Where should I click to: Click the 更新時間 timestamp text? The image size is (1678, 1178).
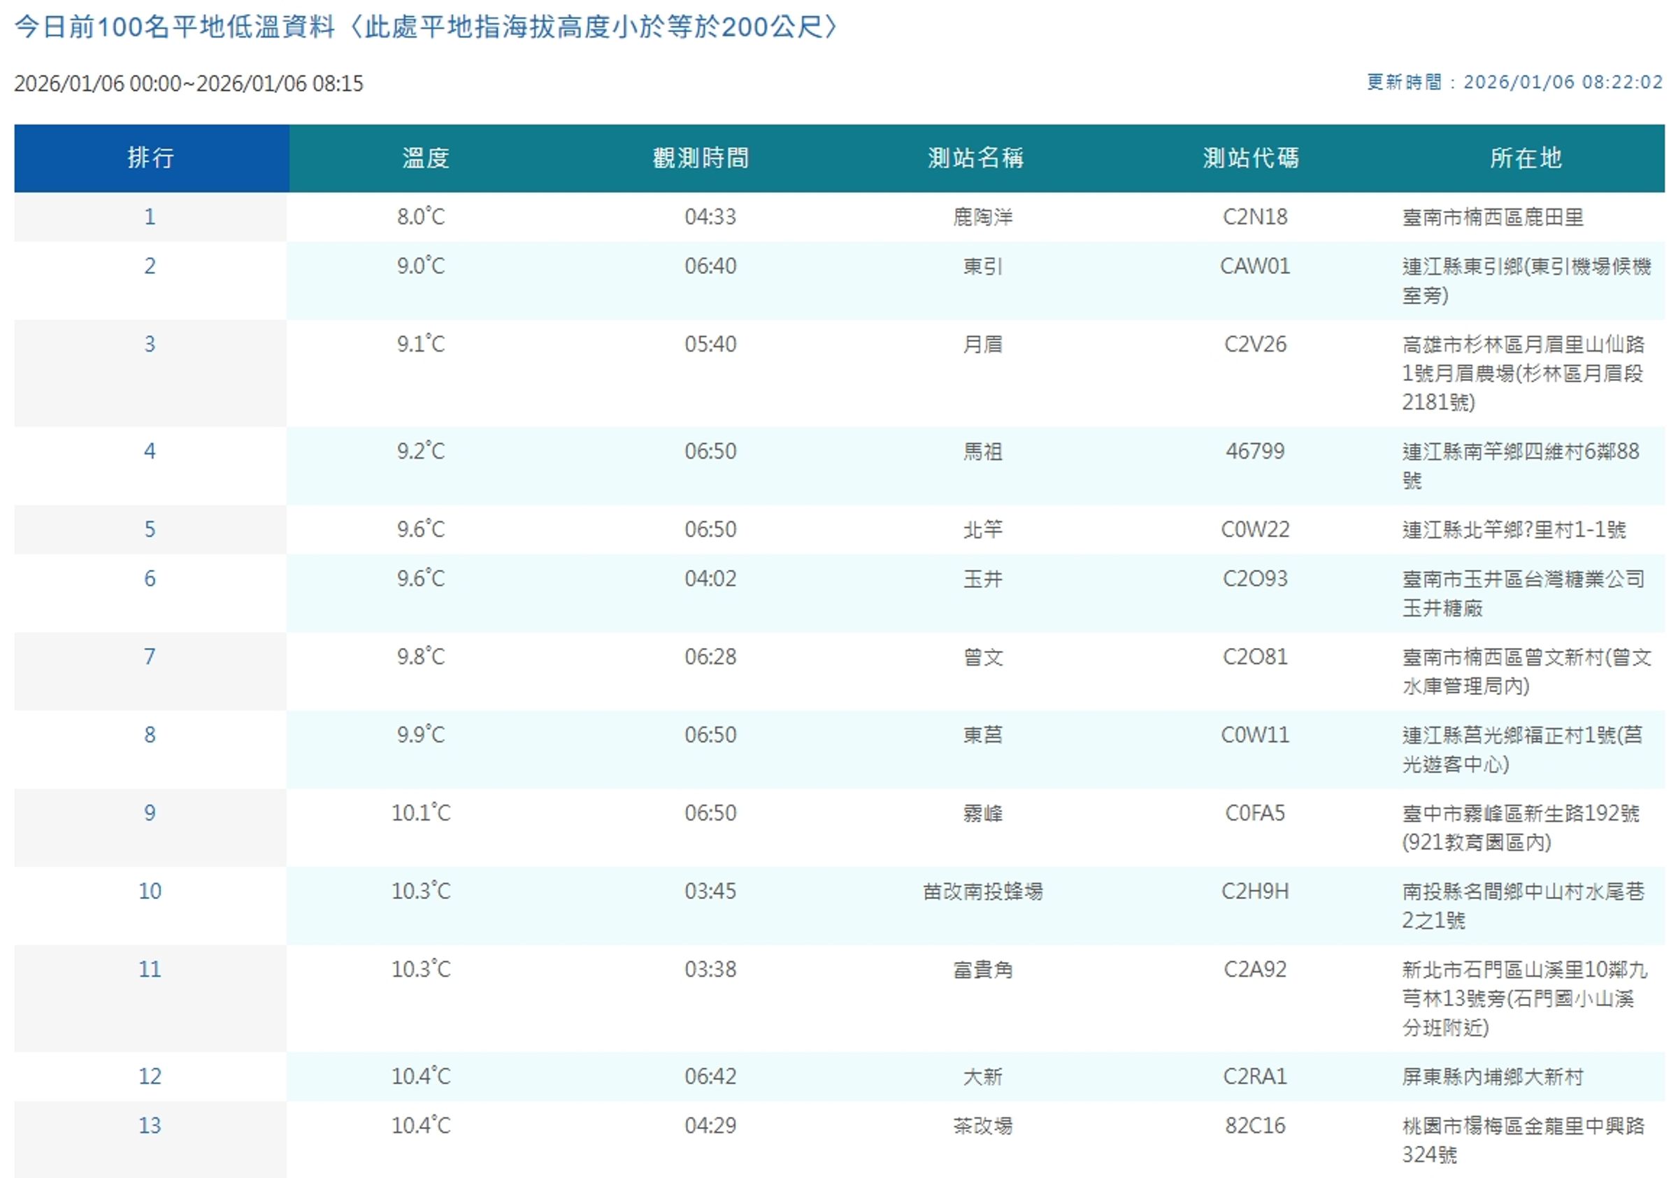coord(1515,82)
